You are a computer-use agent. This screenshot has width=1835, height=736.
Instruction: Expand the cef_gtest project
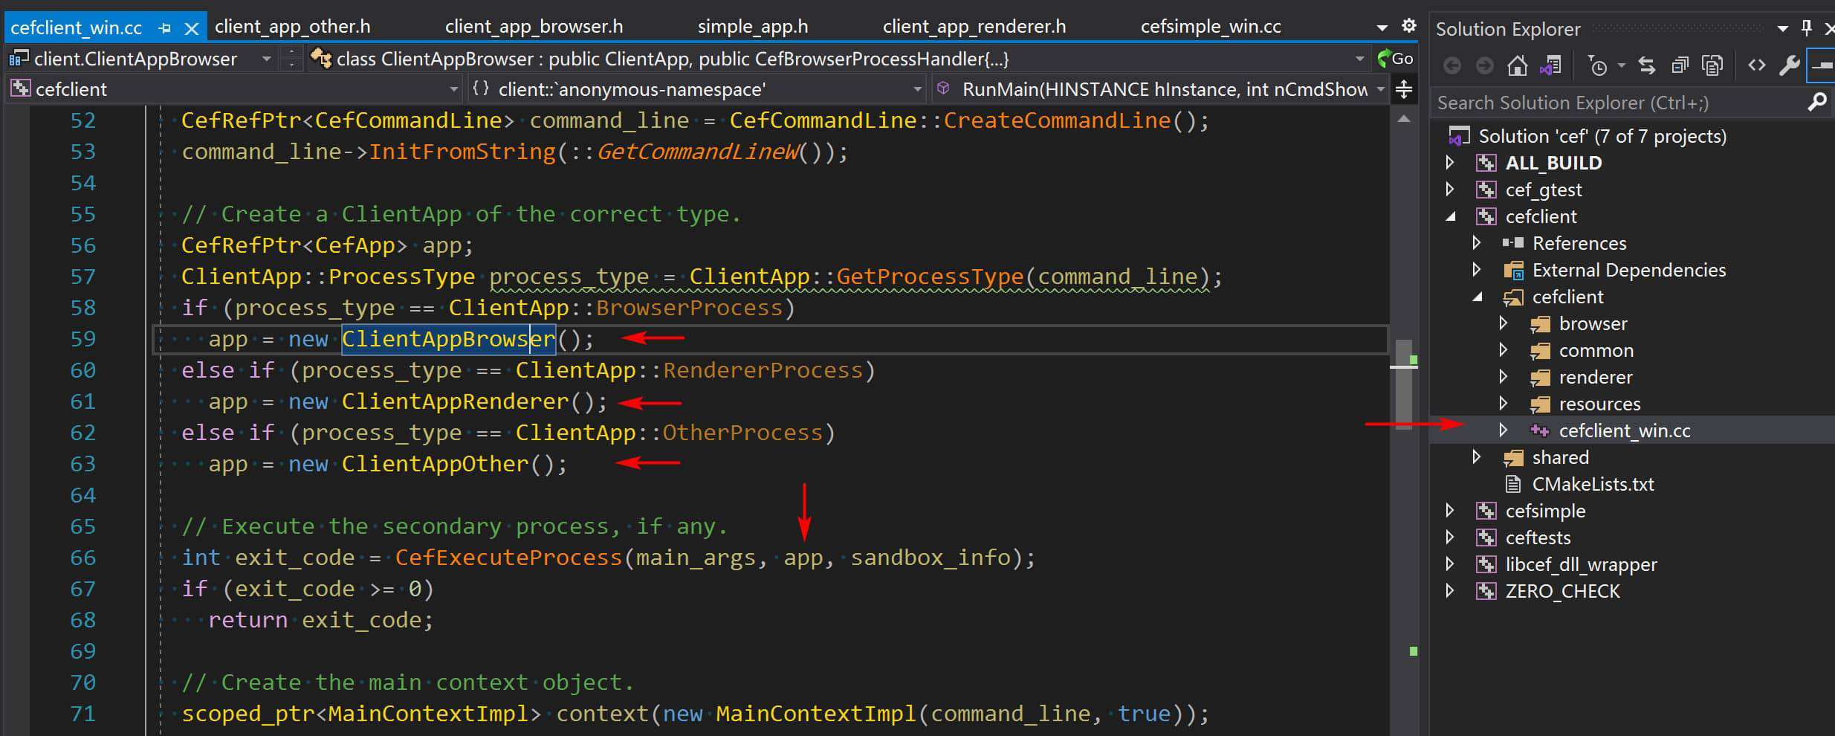1450,189
